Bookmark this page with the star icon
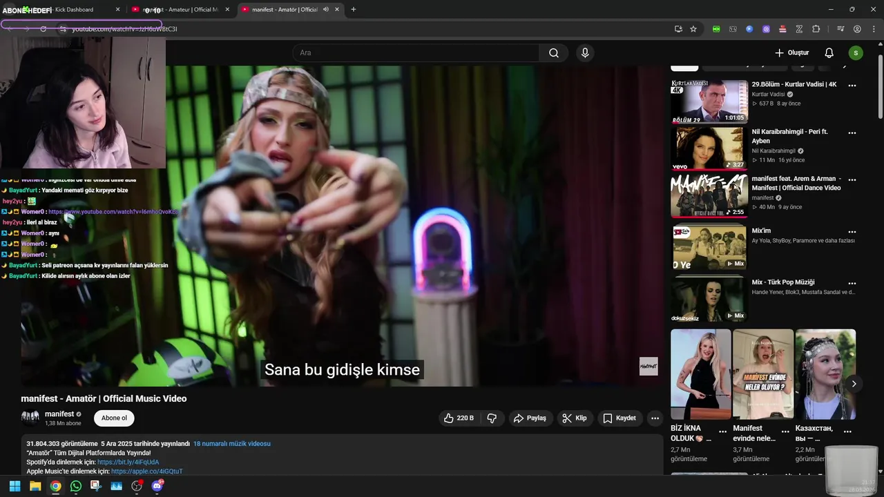Viewport: 884px width, 497px height. coord(693,29)
